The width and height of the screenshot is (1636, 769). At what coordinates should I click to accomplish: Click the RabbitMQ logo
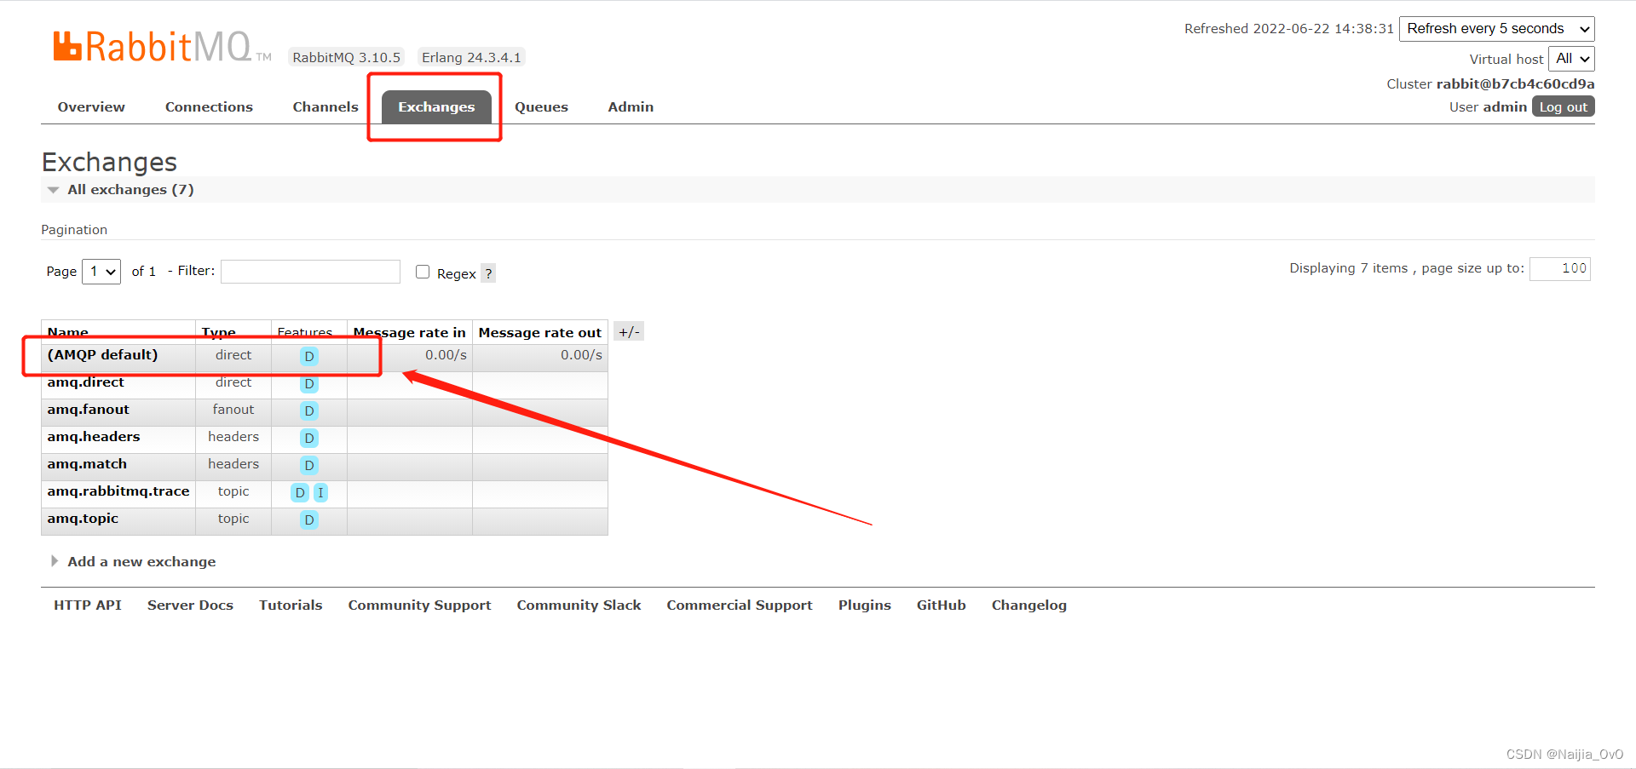(x=162, y=47)
